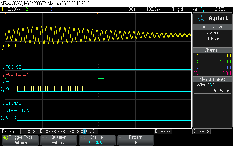Click channel 4 indicator in top bar

point(75,9)
